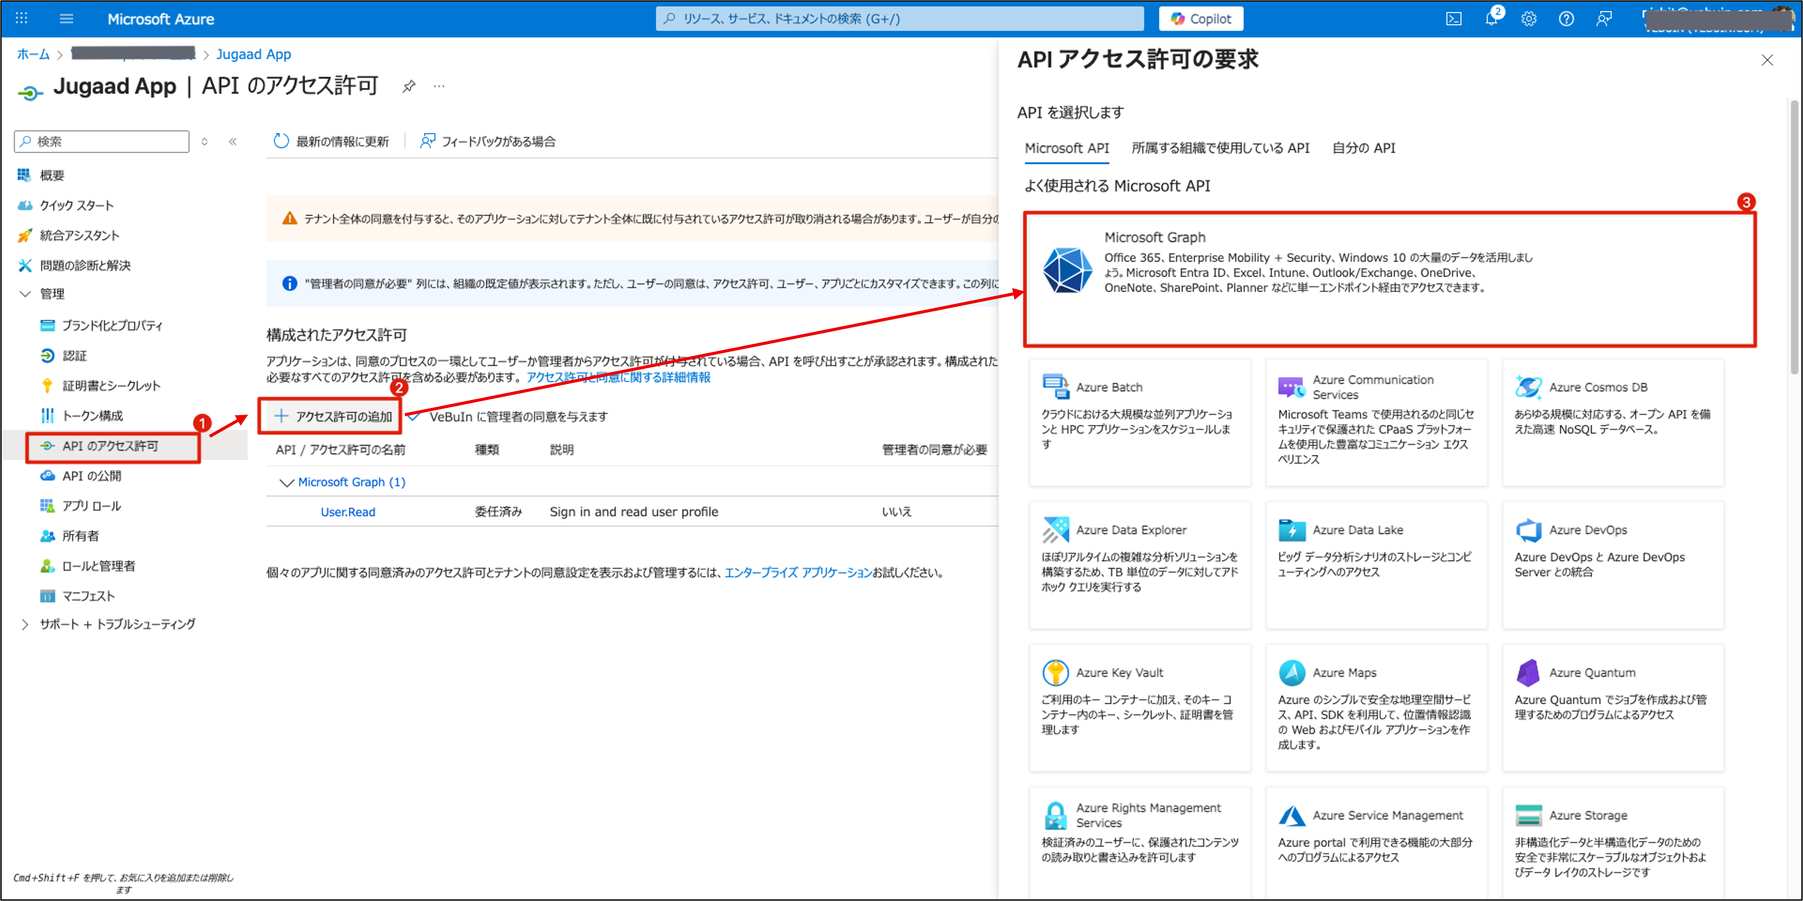
Task: Open 認証 in sidebar
Action: point(74,356)
